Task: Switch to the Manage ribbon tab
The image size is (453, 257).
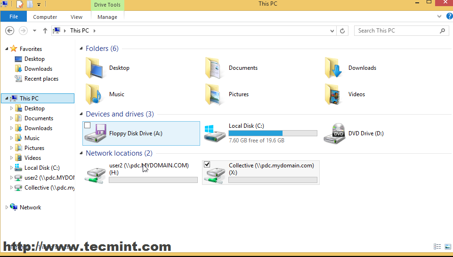Action: 107,17
